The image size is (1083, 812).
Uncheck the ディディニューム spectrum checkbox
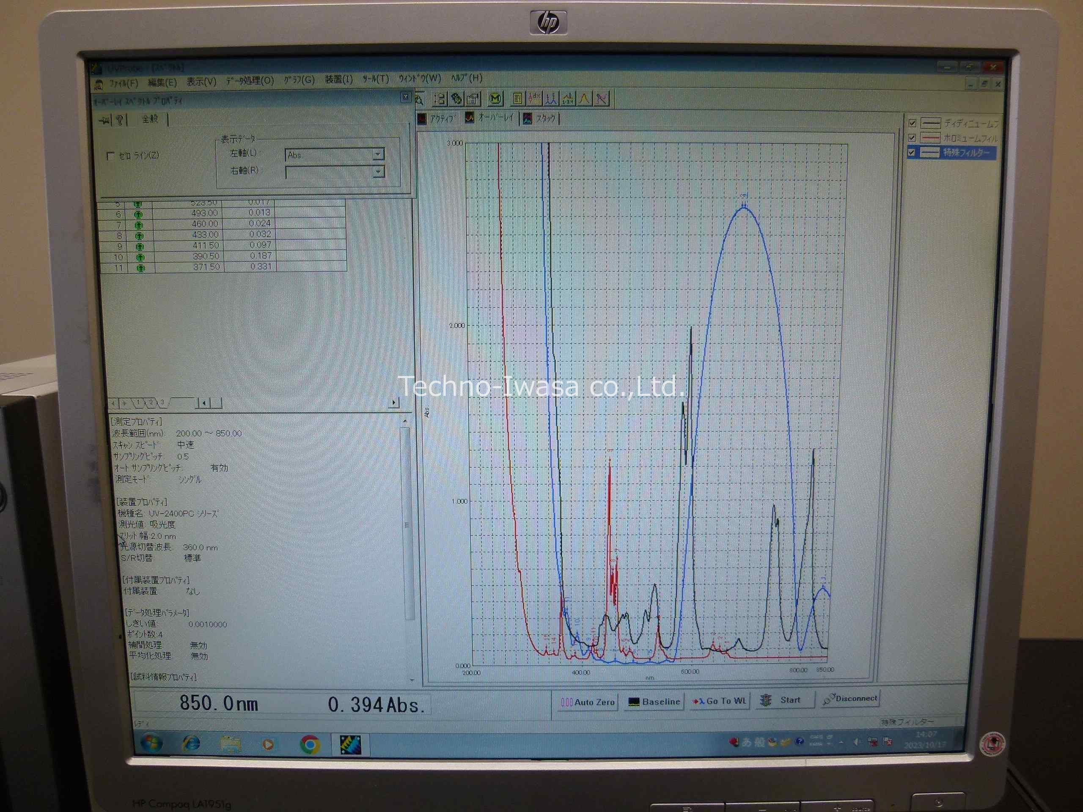(x=912, y=123)
